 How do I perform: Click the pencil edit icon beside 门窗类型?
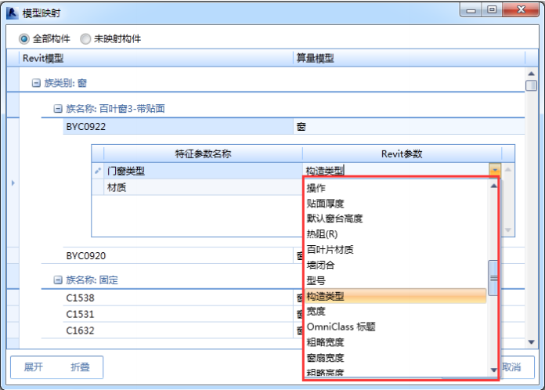(x=98, y=171)
